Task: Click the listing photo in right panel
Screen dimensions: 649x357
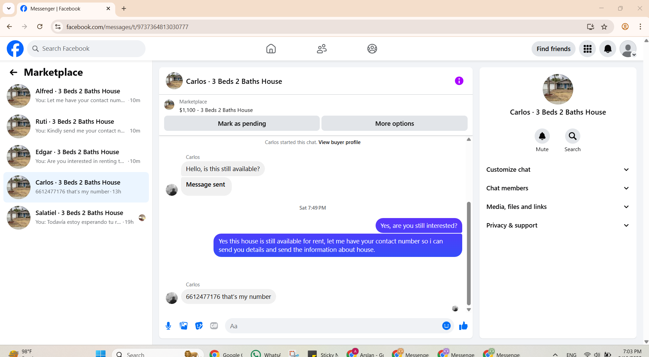Action: click(x=558, y=89)
